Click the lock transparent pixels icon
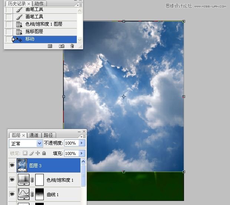 click(25, 153)
